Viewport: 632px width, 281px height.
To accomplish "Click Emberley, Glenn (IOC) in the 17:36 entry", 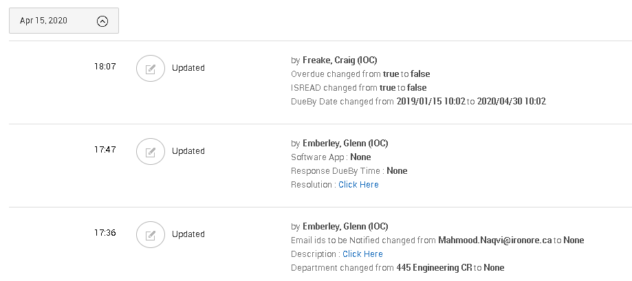I will click(x=345, y=227).
